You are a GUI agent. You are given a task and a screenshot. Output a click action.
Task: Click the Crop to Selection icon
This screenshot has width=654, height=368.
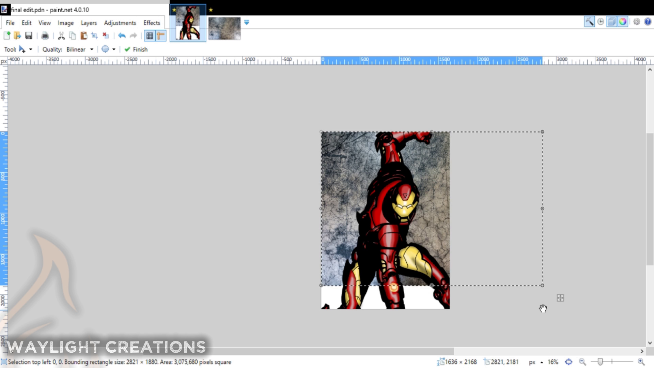point(94,35)
